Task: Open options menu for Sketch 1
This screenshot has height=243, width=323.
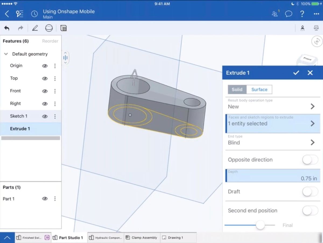Action: [x=55, y=116]
